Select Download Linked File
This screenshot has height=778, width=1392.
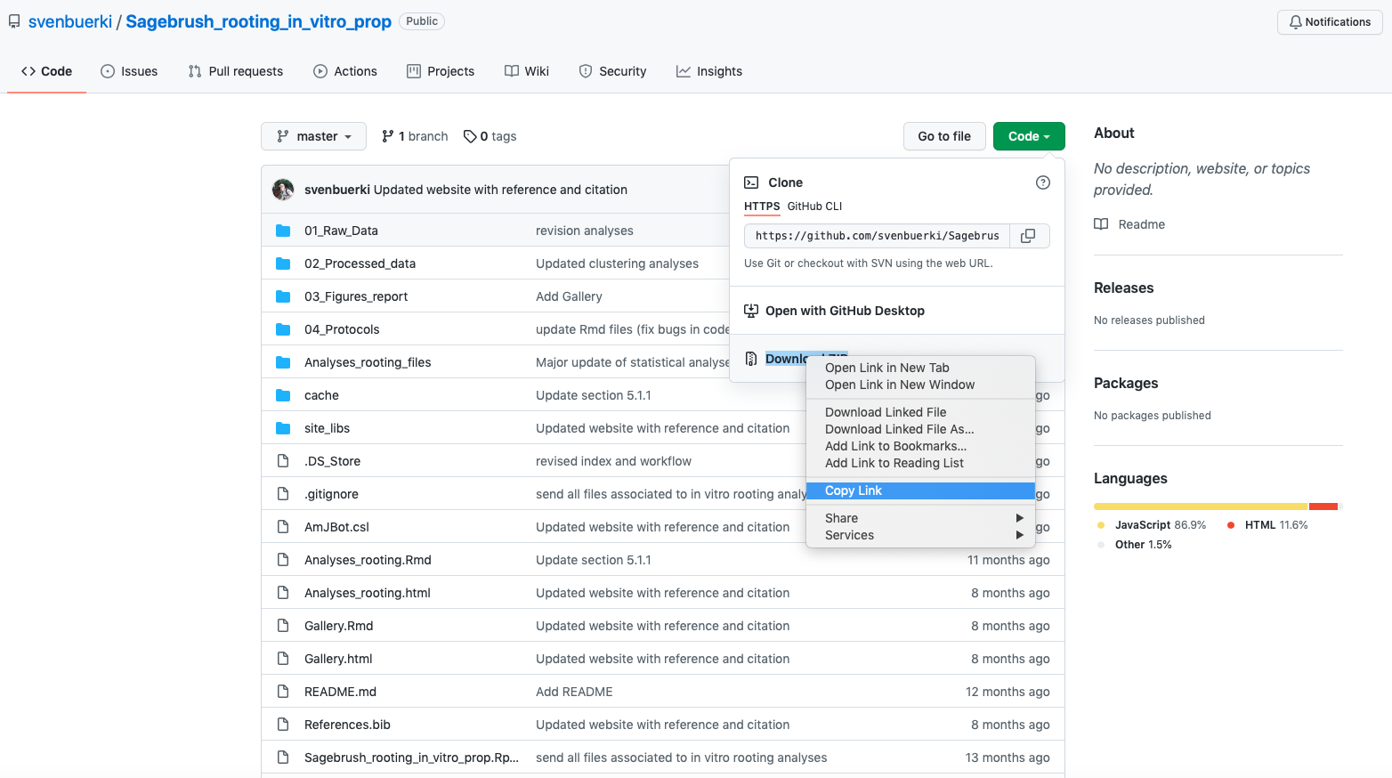[920, 412]
